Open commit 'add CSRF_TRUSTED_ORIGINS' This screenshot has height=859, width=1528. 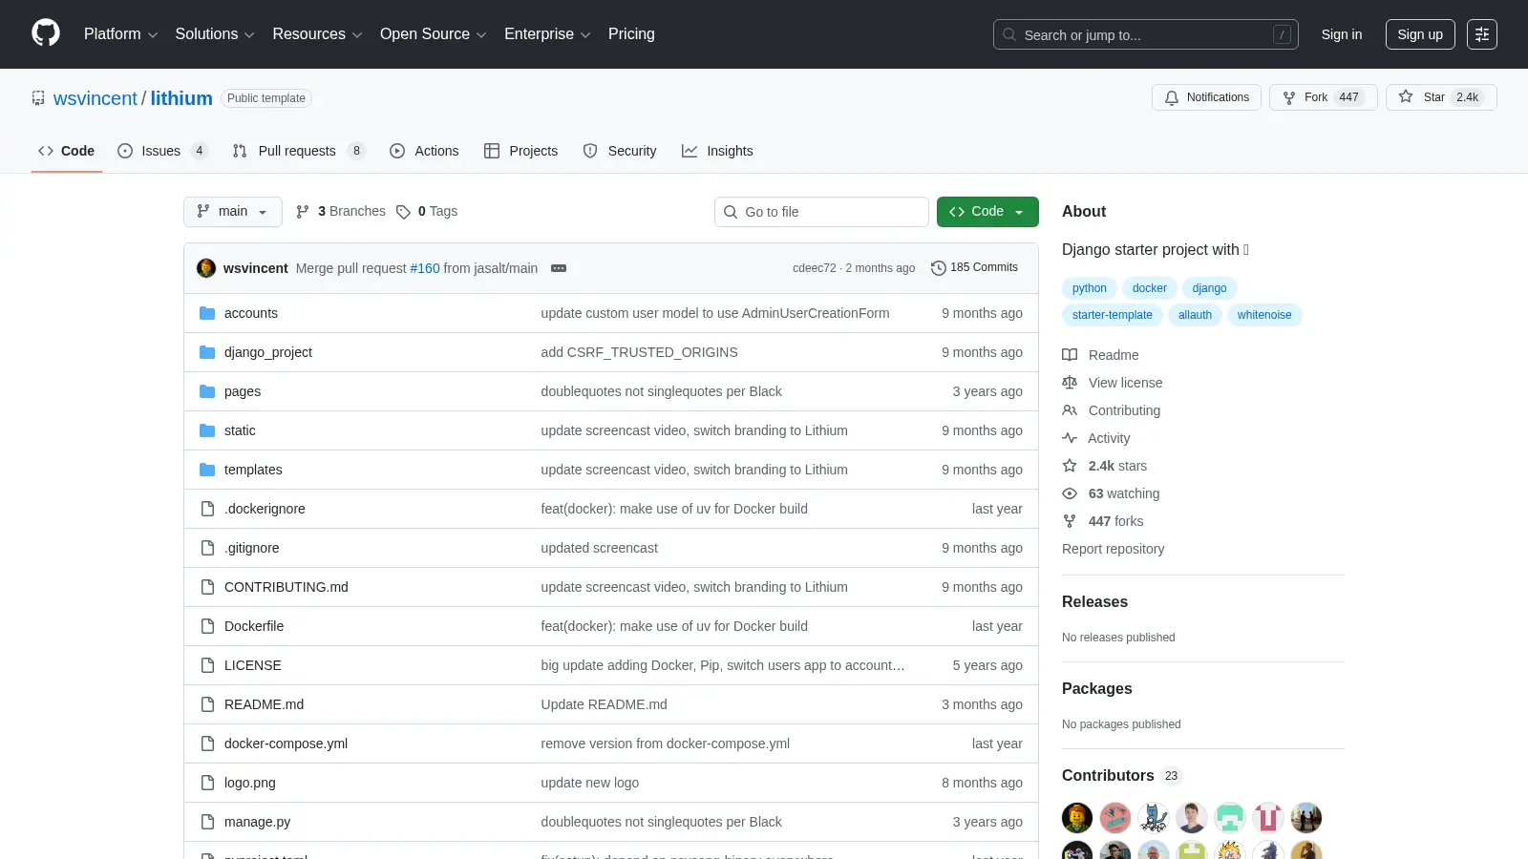(639, 352)
